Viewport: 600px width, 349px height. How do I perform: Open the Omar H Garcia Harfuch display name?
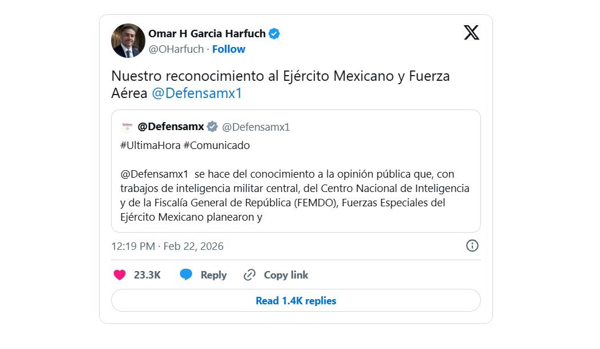207,34
